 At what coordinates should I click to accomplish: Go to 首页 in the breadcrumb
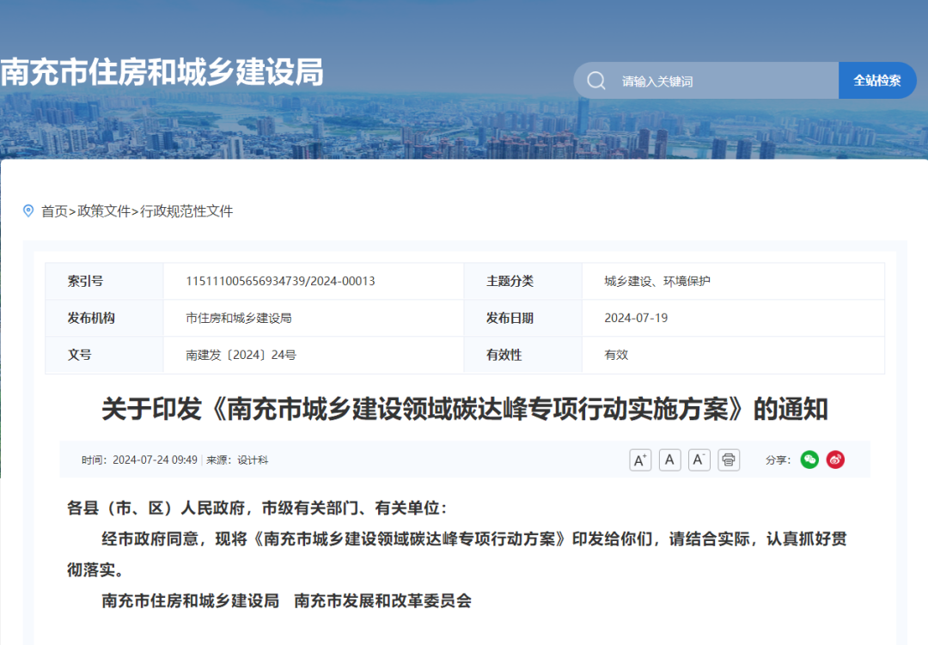click(x=54, y=211)
